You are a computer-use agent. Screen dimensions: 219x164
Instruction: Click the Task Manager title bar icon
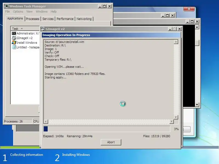6,6
